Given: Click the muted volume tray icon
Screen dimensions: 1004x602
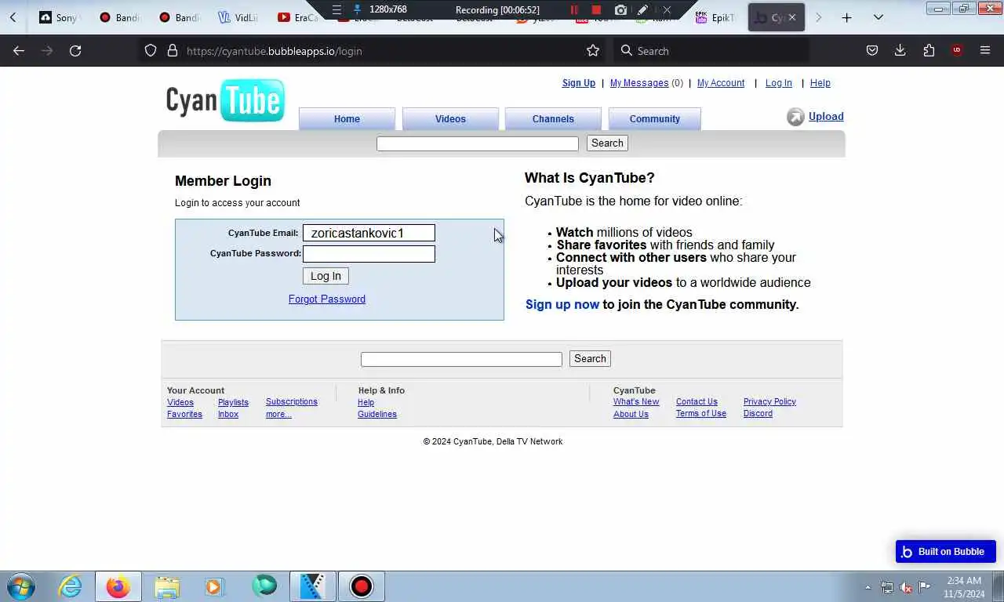Looking at the screenshot, I should coord(906,587).
